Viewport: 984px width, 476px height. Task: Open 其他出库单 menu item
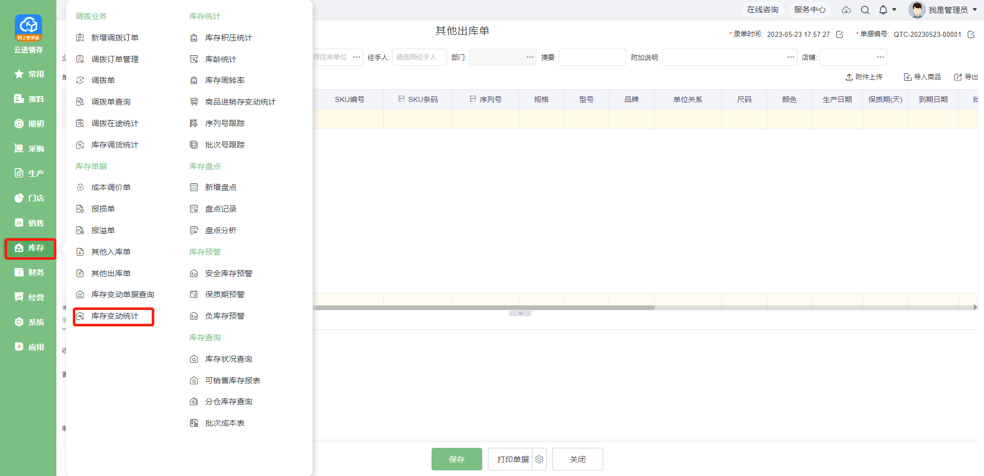pyautogui.click(x=104, y=273)
